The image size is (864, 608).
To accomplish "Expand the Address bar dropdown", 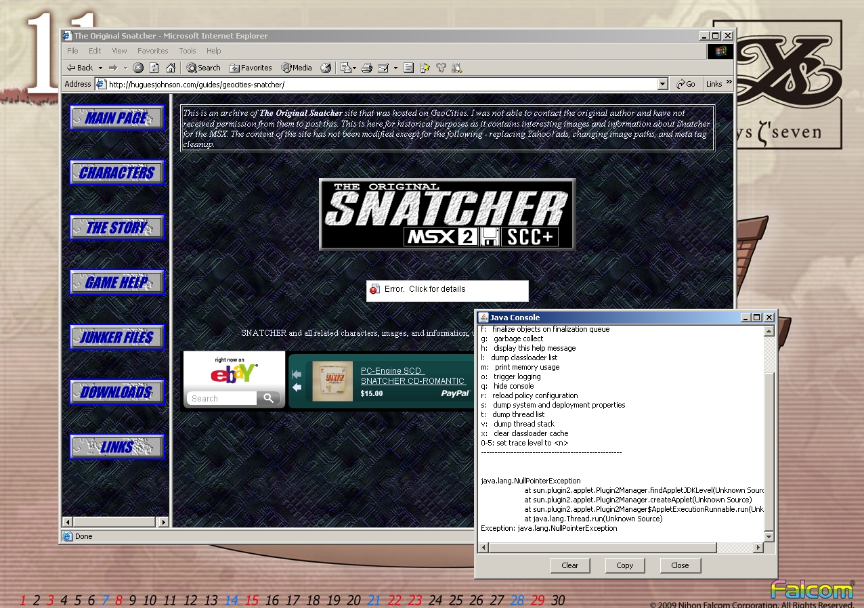I will pyautogui.click(x=663, y=85).
